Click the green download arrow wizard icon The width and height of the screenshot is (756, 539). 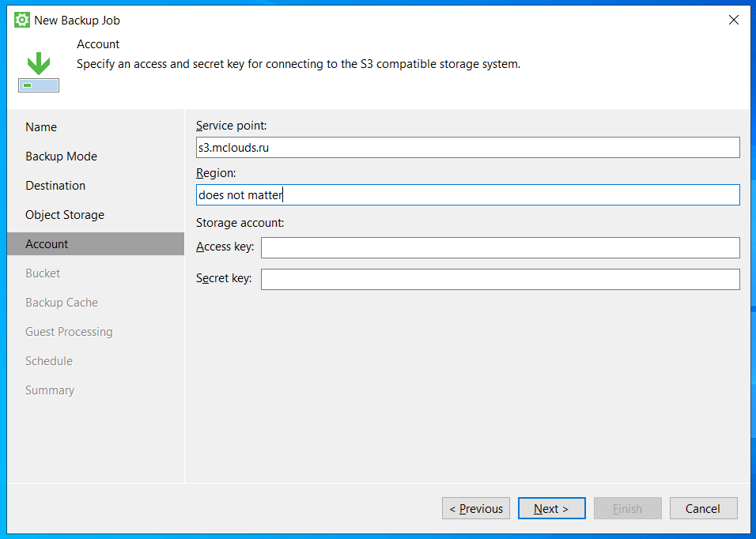tap(38, 72)
